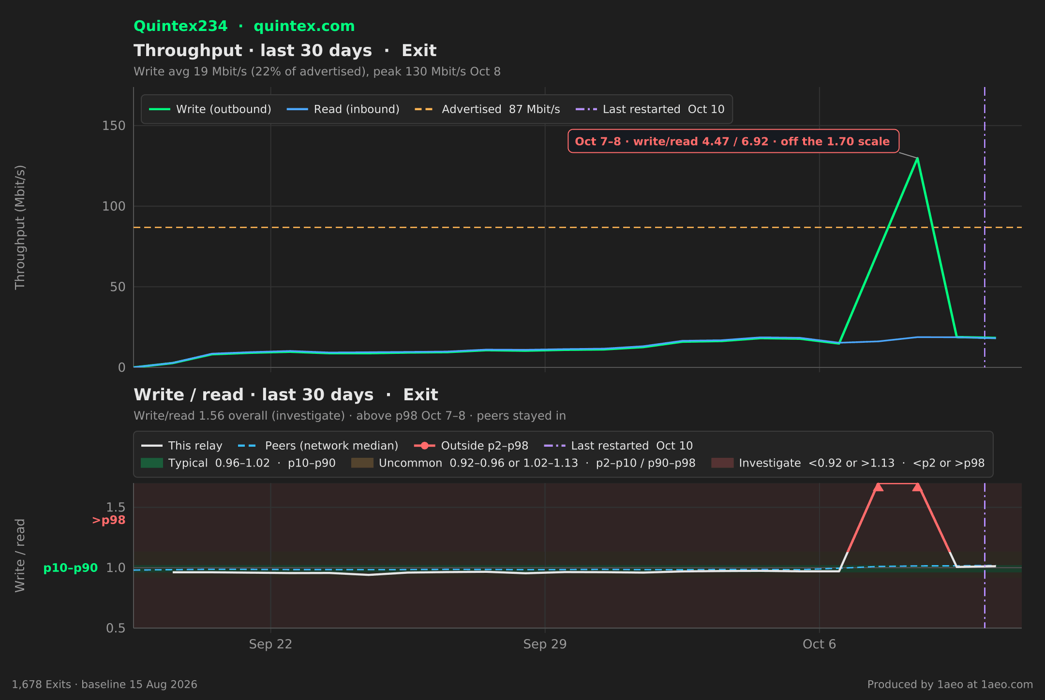1045x700 pixels.
Task: Click the dashed orange advertised bandwidth line
Action: pyautogui.click(x=578, y=227)
